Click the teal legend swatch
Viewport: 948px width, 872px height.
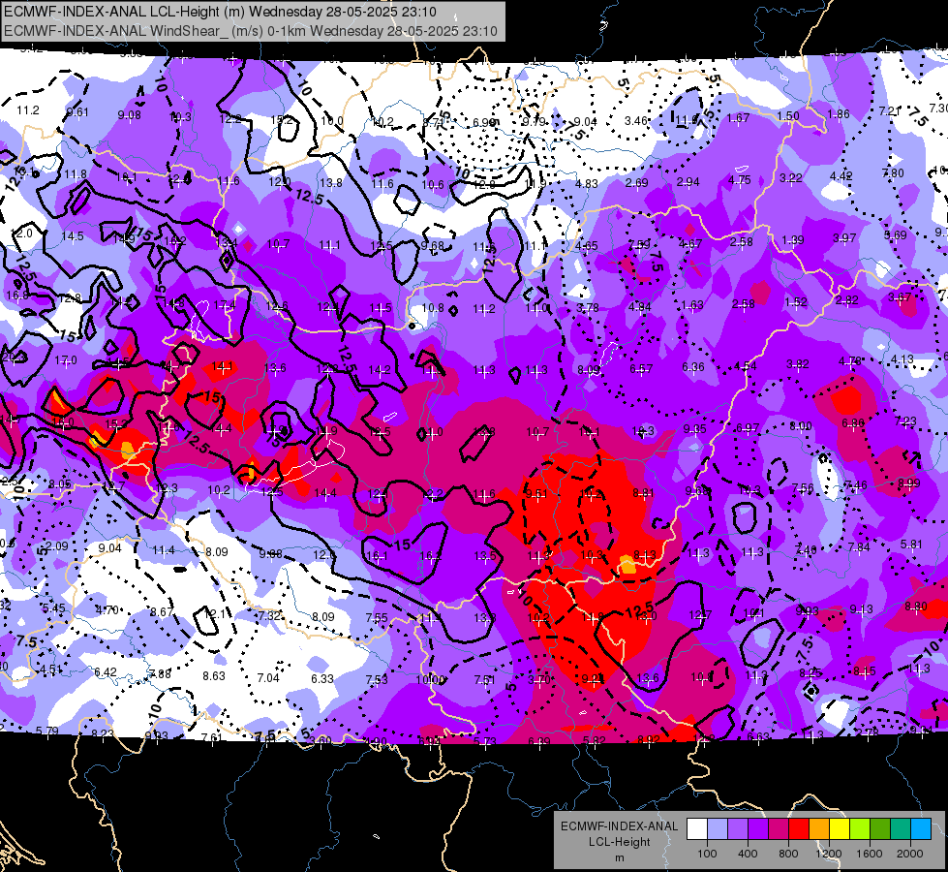point(902,829)
